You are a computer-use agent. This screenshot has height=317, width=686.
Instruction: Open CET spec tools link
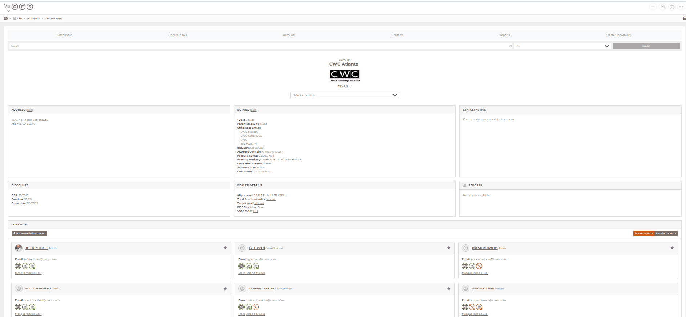point(255,211)
